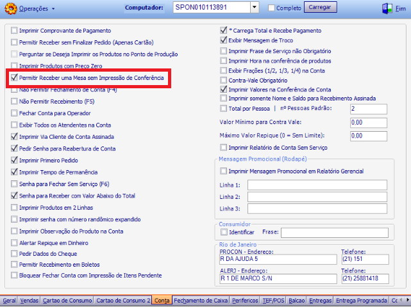The width and height of the screenshot is (411, 307).
Task: Click Máximo Valor Repique field
Action: pos(369,136)
